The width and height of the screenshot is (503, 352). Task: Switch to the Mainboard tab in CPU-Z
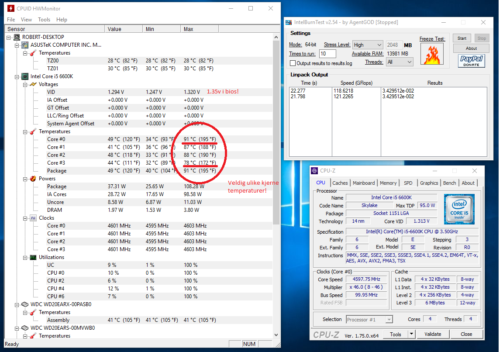click(363, 183)
